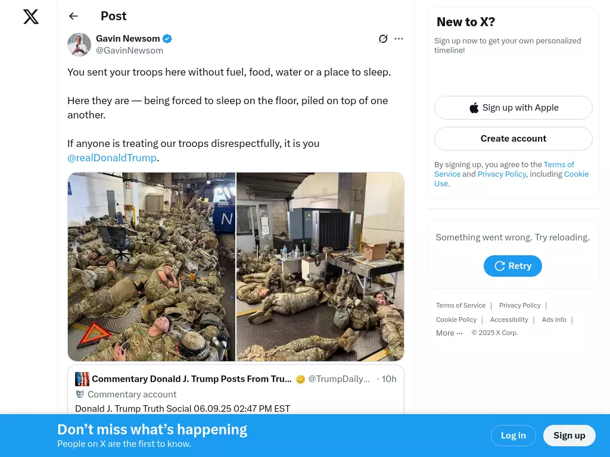Click the Apple logo in the sign-up button
Viewport: 610px width, 457px height.
(x=474, y=108)
